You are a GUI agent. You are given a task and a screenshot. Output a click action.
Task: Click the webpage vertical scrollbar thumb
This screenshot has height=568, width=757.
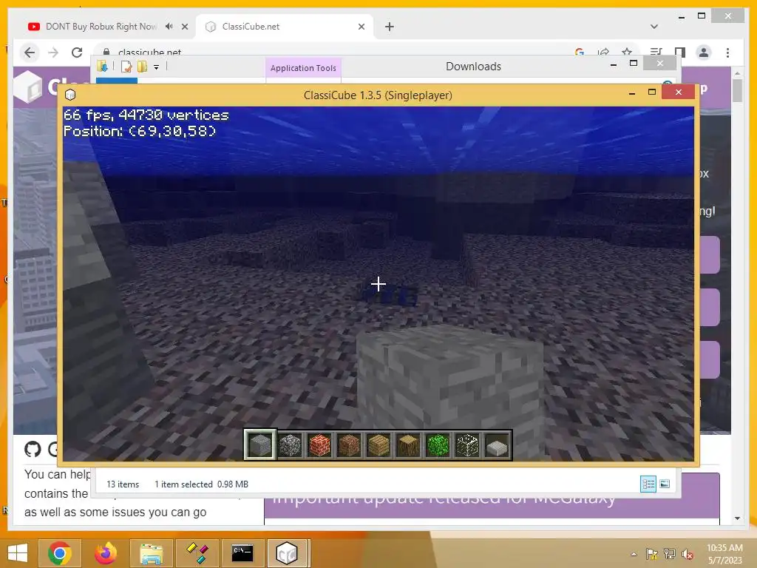[737, 90]
